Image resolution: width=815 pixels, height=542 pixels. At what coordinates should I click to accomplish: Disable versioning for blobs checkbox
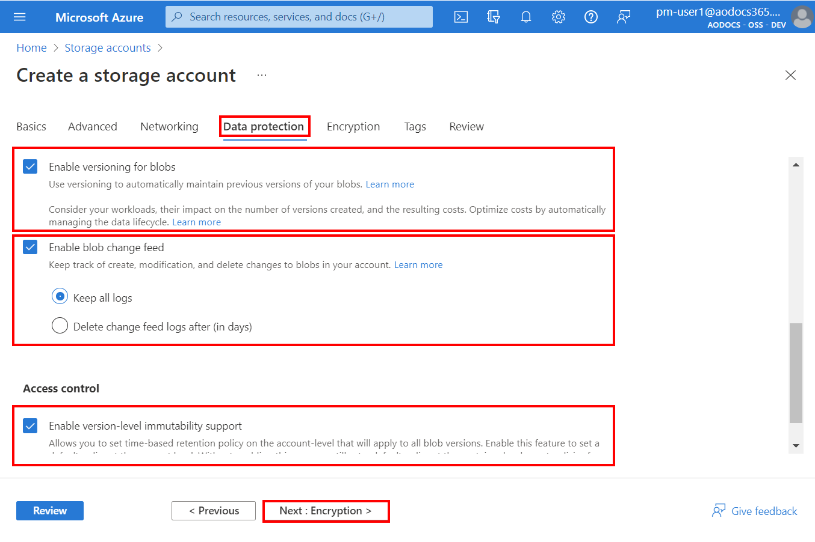coord(30,166)
